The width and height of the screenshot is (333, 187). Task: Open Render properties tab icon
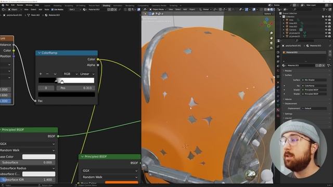[x=278, y=52]
